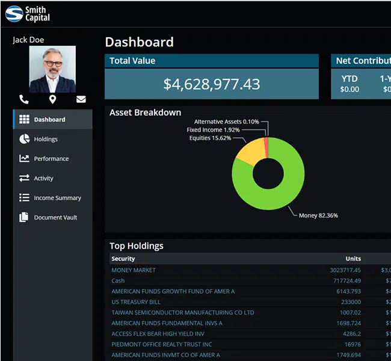Click the units value 233000

click(x=351, y=302)
